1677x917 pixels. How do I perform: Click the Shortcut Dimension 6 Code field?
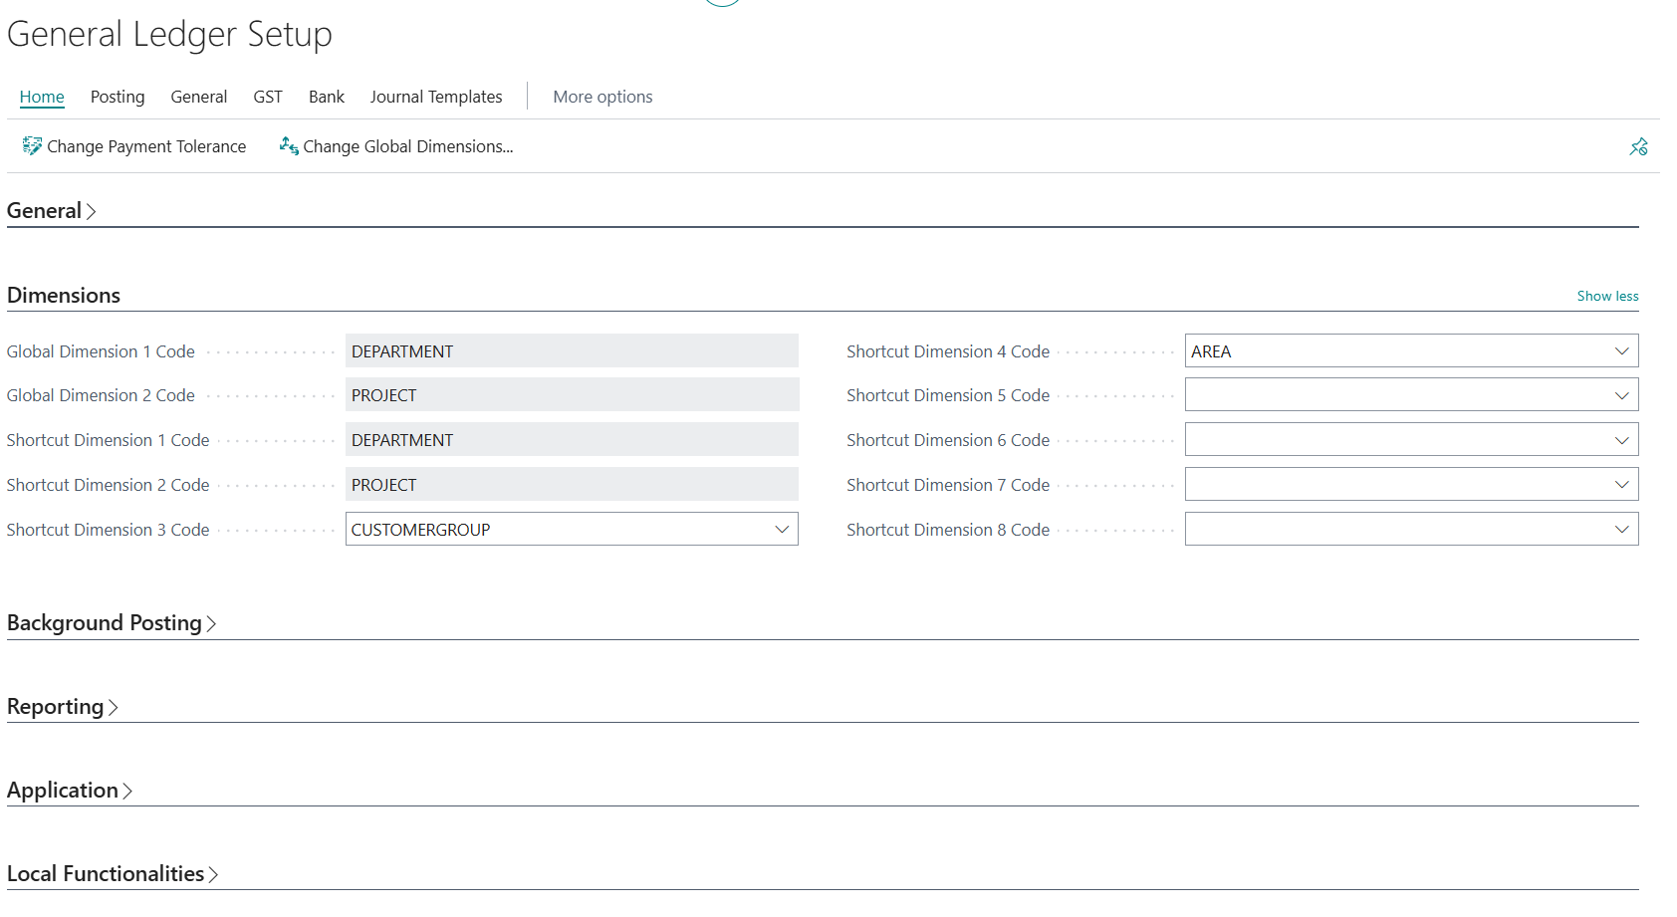(1394, 440)
